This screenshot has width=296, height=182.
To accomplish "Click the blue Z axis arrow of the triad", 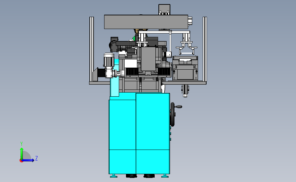I will (x=28, y=160).
